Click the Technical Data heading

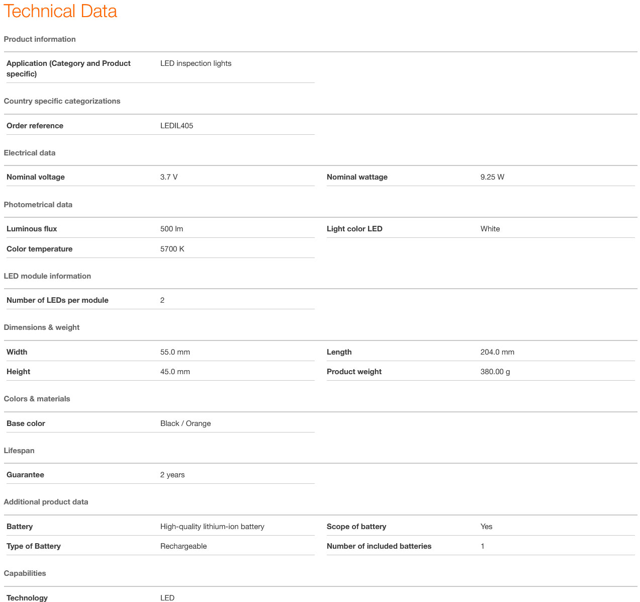point(60,11)
